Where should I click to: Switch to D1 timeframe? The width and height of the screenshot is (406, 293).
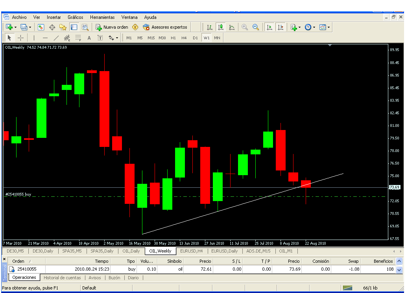(195, 38)
